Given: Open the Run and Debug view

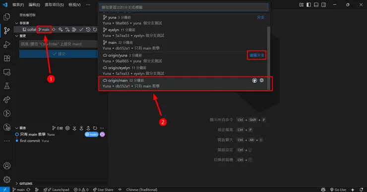Looking at the screenshot, I should [x=7, y=44].
